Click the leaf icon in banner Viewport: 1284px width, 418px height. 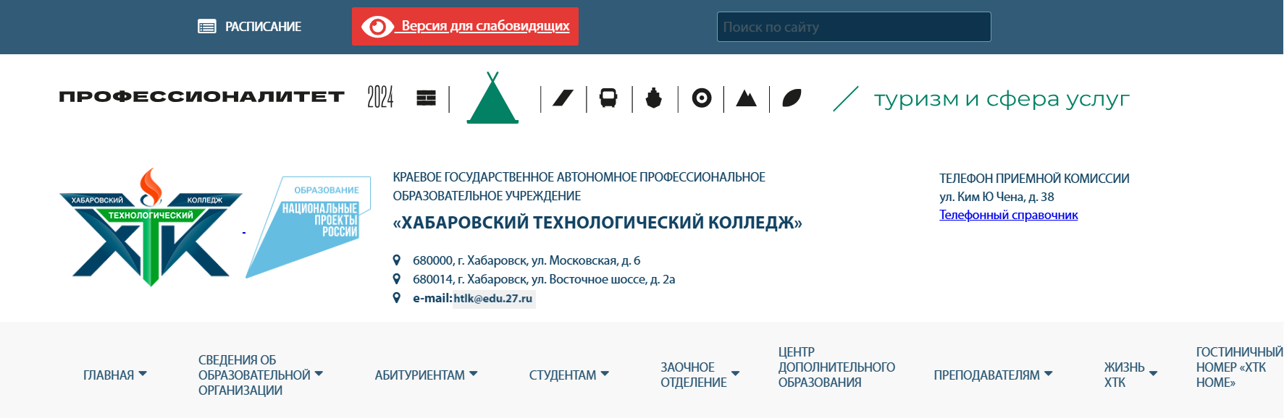(x=792, y=98)
